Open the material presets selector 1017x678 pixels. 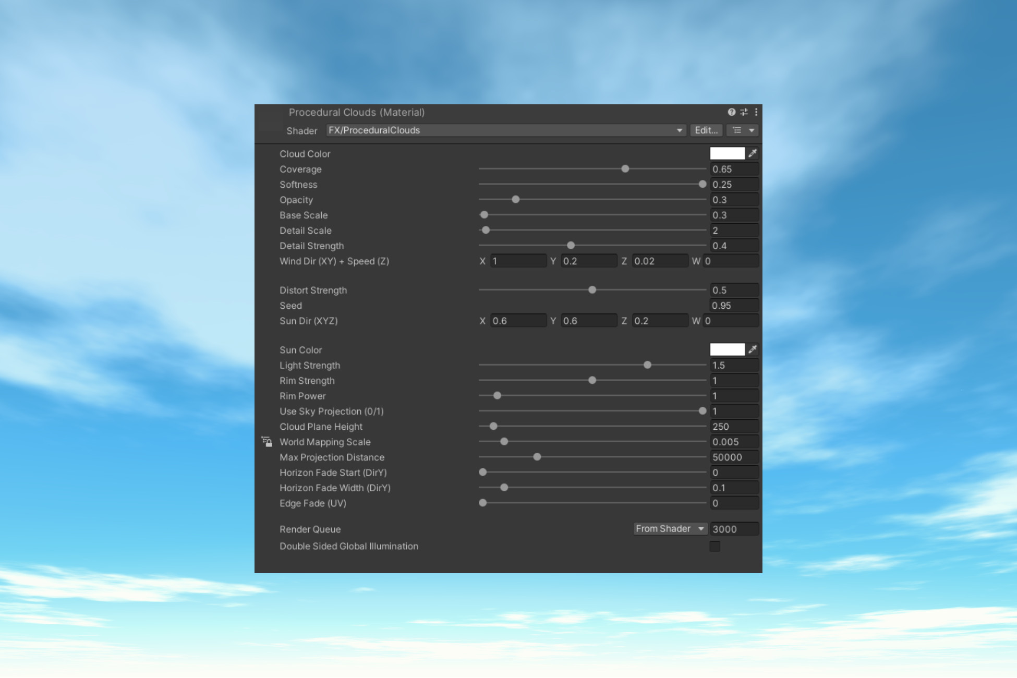click(x=744, y=112)
